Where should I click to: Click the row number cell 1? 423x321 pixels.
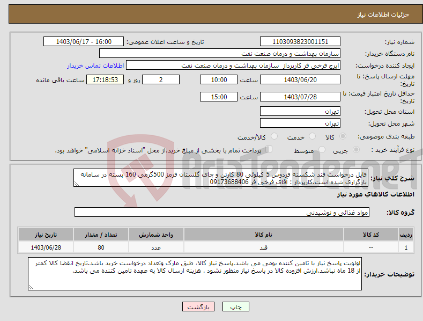pos(406,247)
